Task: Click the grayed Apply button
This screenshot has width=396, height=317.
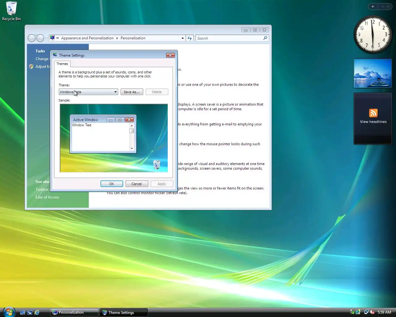Action: [162, 184]
